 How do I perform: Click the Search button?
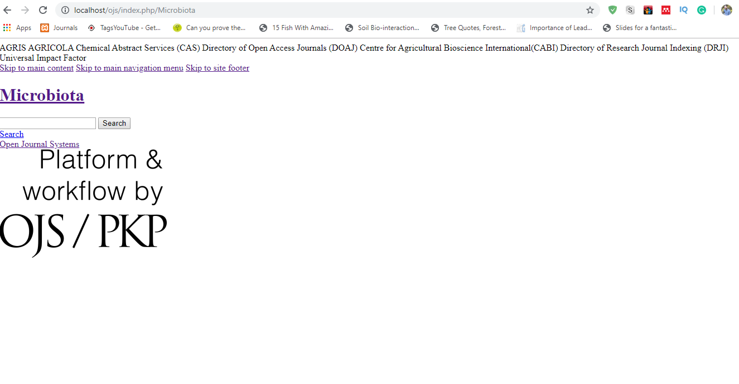(114, 123)
